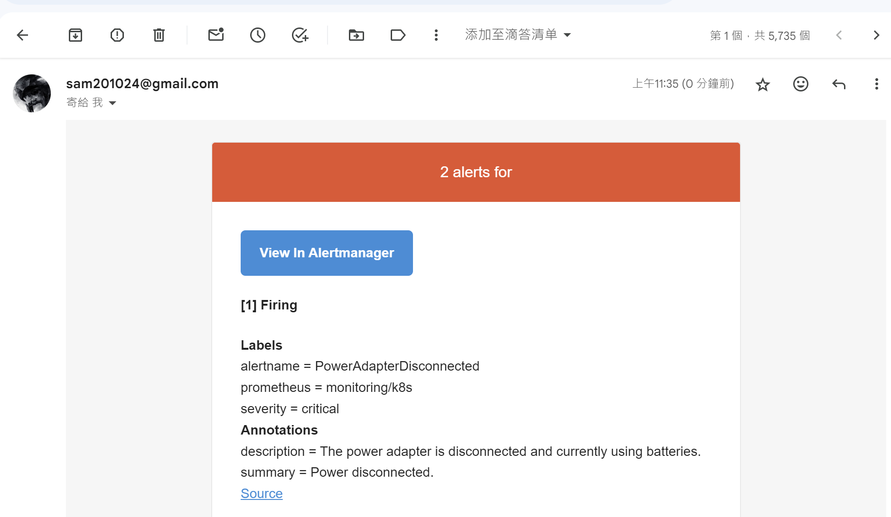Snooze this email with clock icon
Image resolution: width=891 pixels, height=517 pixels.
(x=258, y=35)
